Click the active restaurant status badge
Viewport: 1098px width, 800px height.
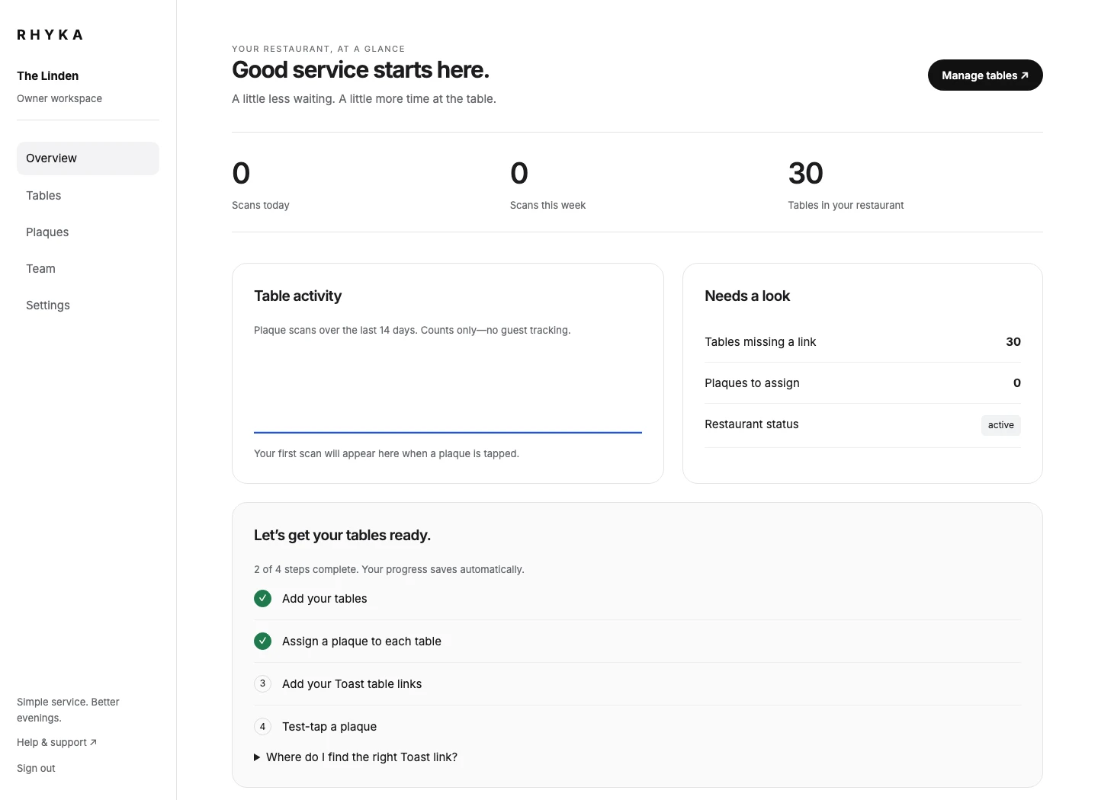coord(1000,425)
